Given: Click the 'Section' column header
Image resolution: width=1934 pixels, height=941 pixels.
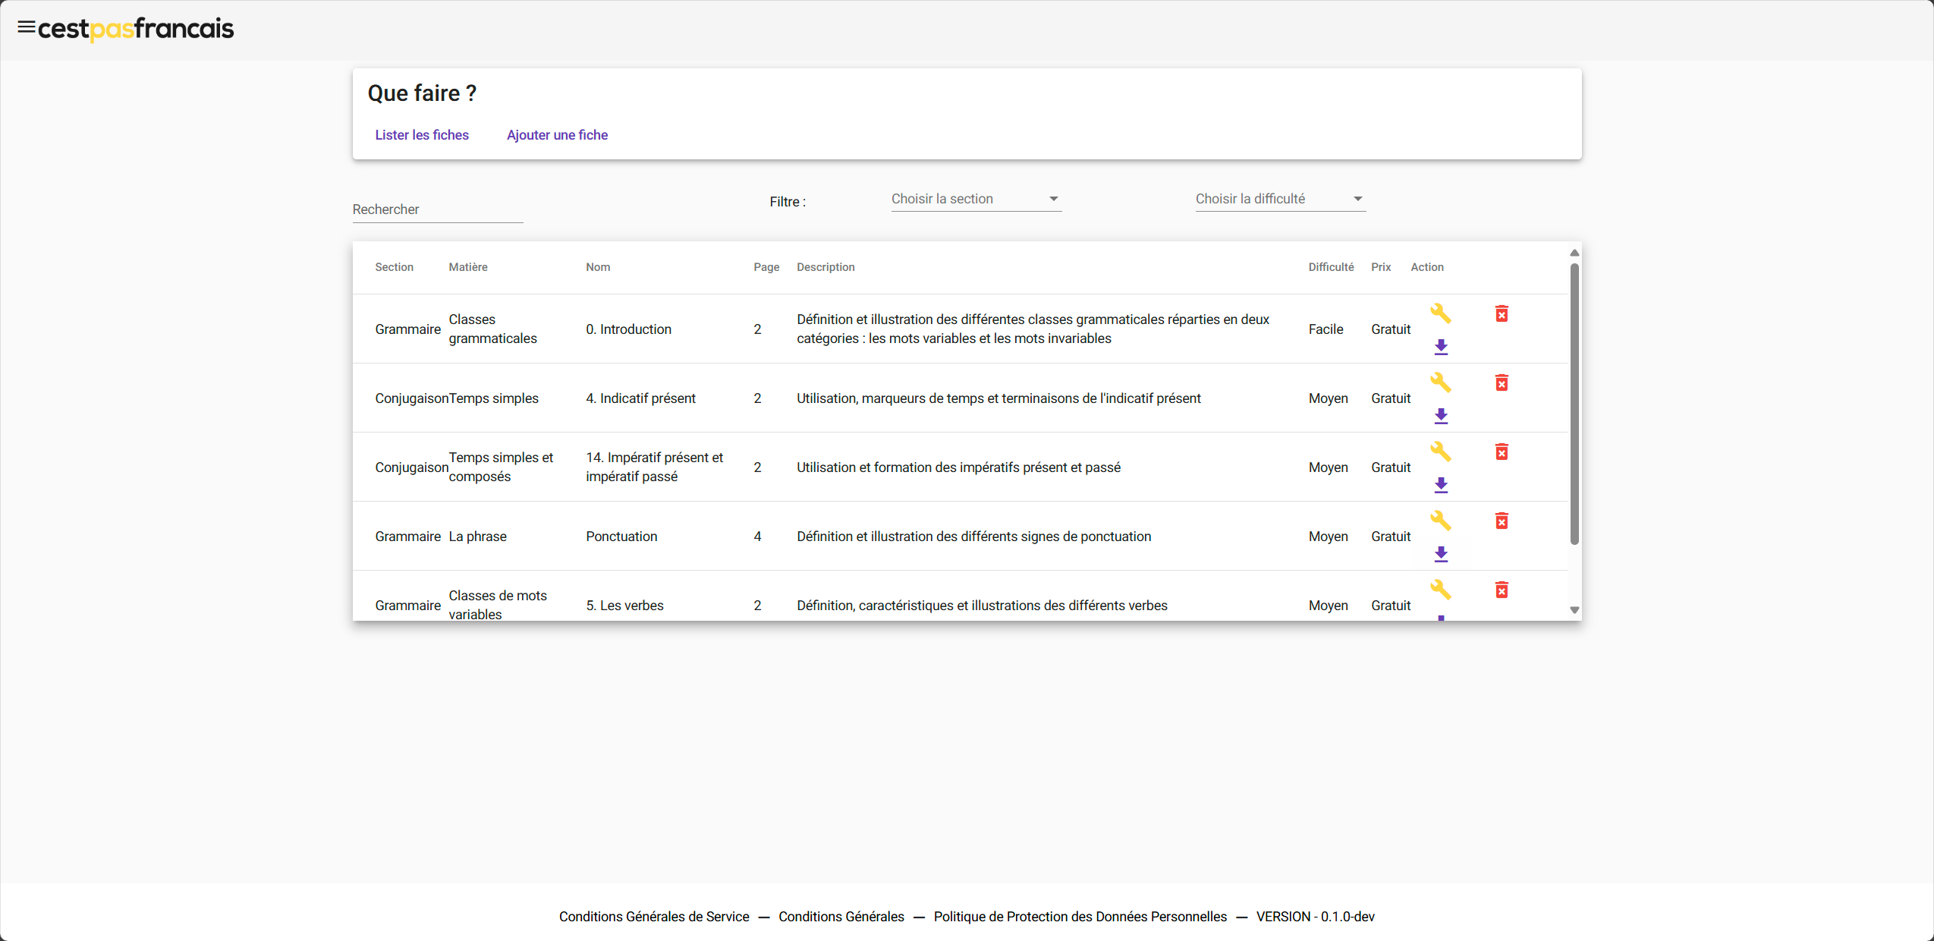Looking at the screenshot, I should point(394,267).
